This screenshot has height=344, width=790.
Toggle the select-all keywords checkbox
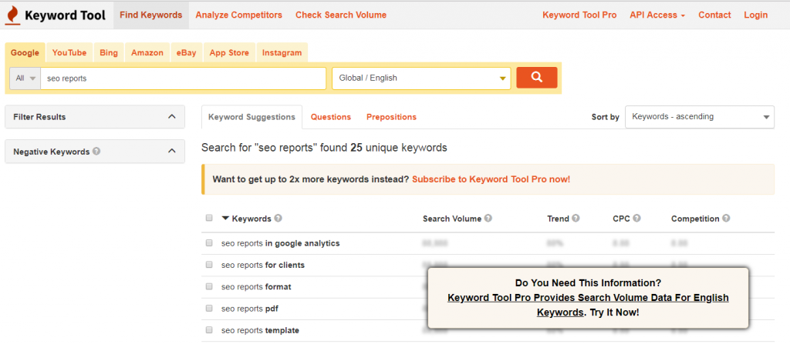pyautogui.click(x=209, y=219)
